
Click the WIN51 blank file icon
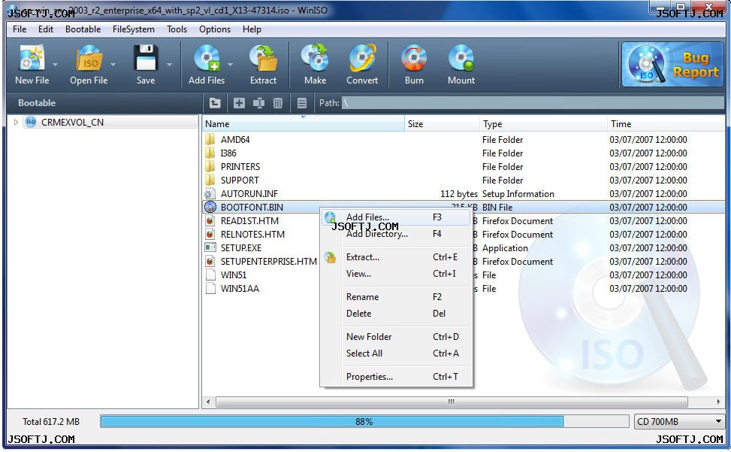pyautogui.click(x=210, y=275)
